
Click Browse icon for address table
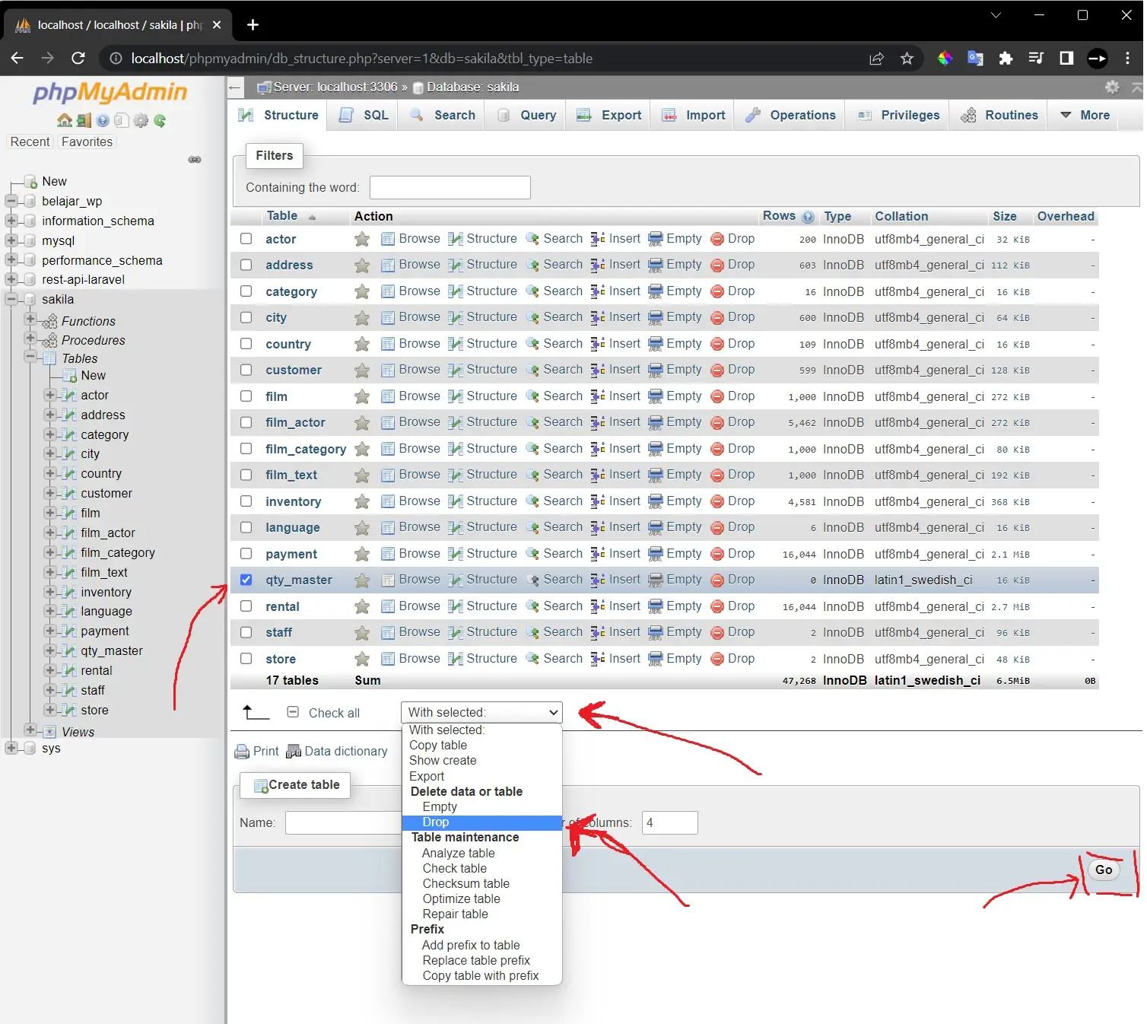point(388,265)
